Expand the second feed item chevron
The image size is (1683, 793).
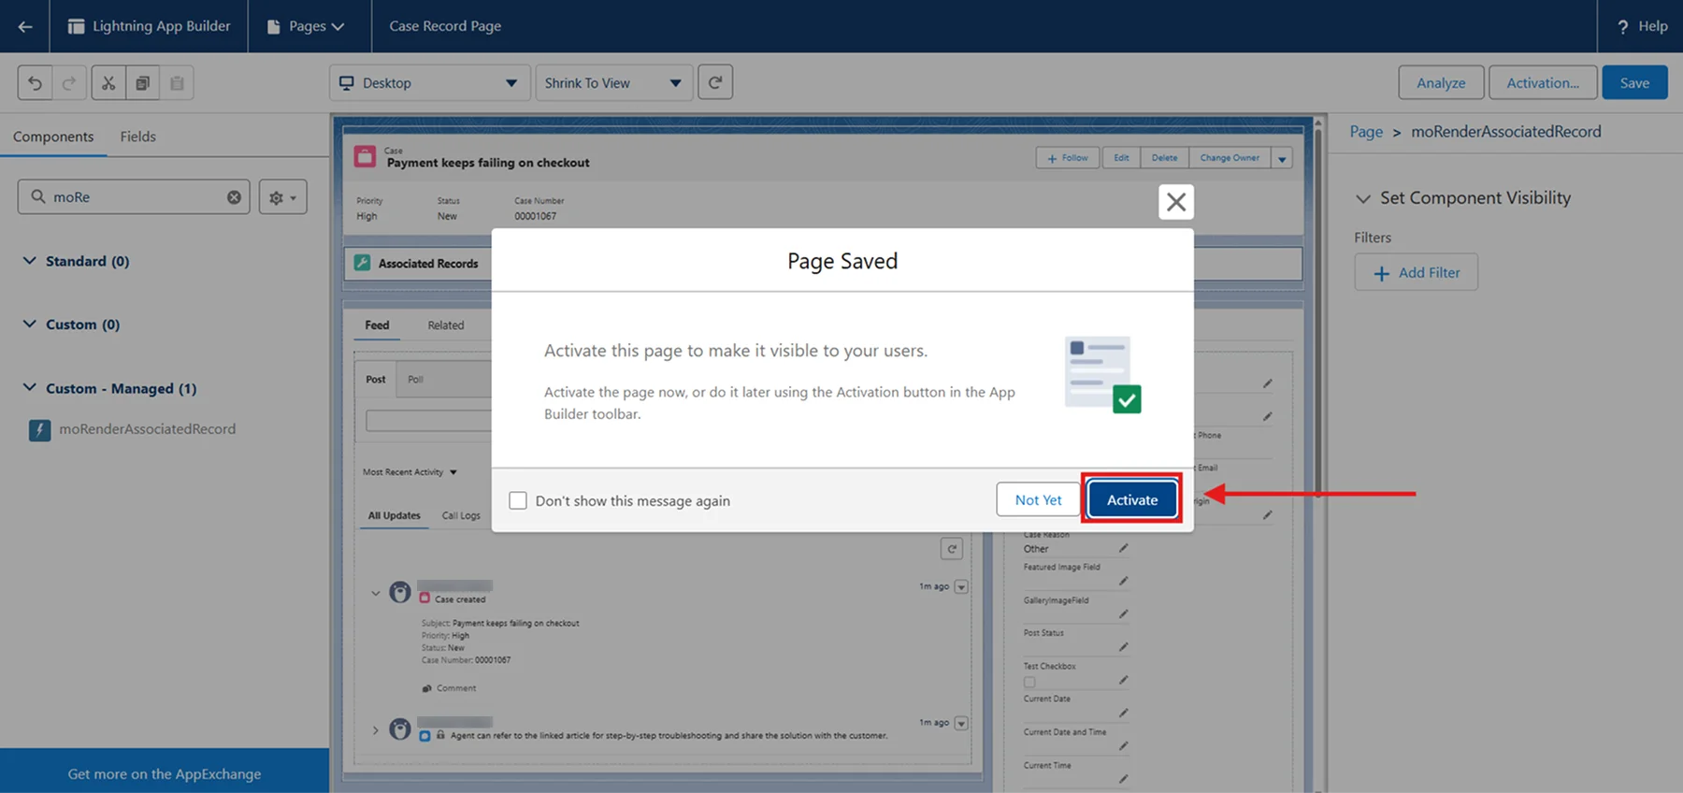(375, 730)
